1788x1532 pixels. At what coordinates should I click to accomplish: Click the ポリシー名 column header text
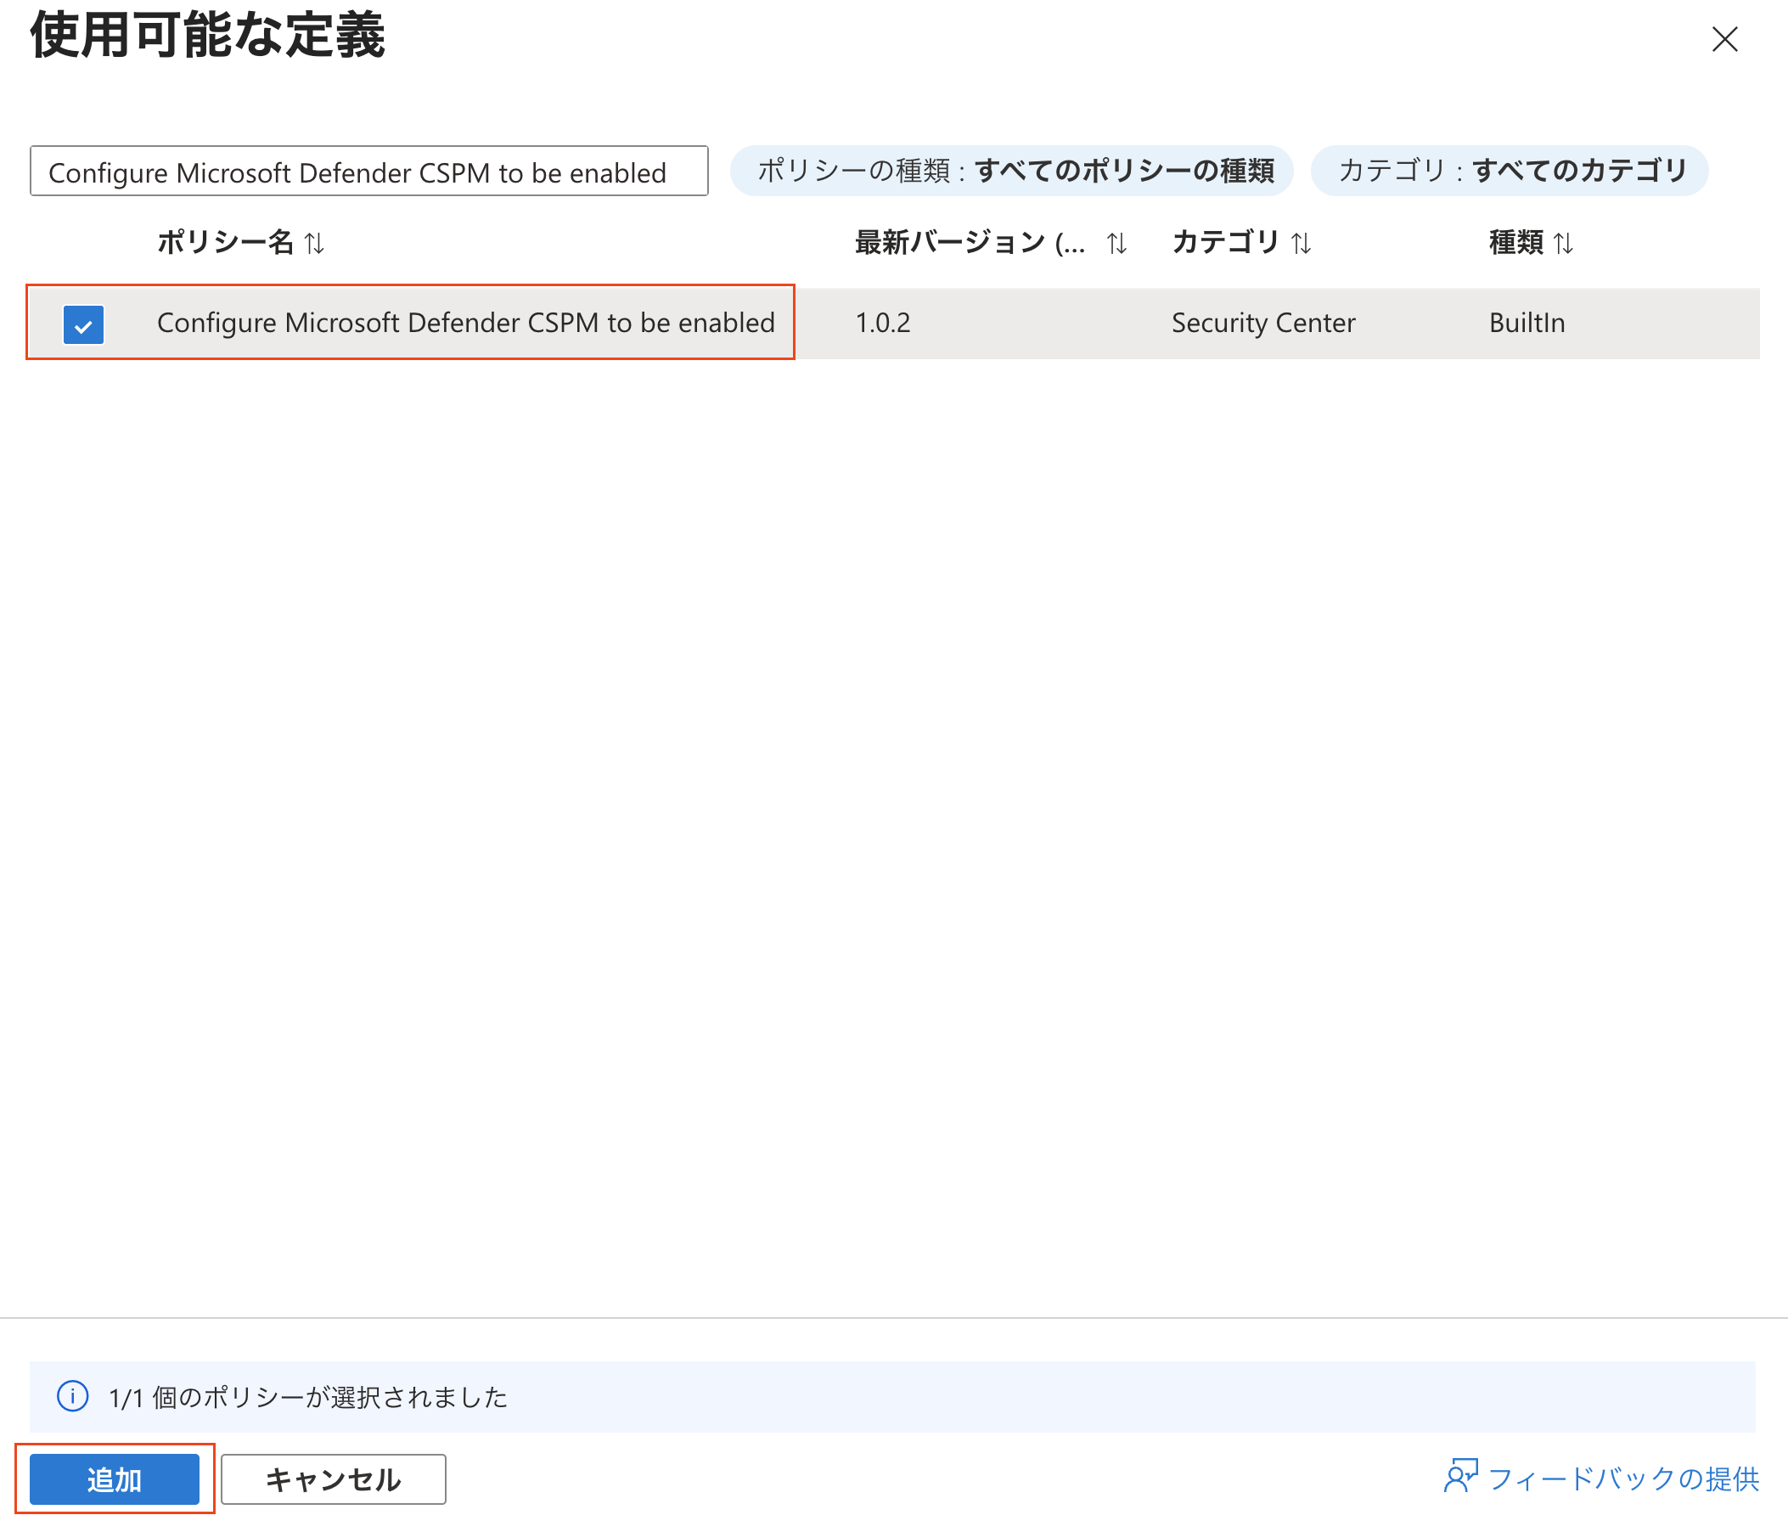click(225, 243)
